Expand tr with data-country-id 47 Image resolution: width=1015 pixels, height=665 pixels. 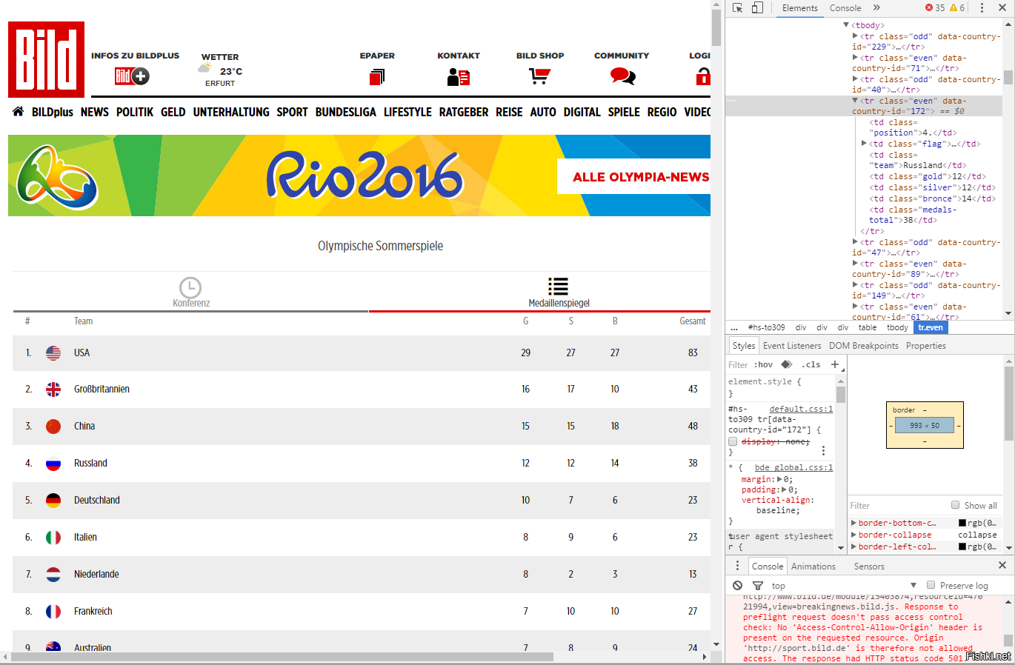855,242
